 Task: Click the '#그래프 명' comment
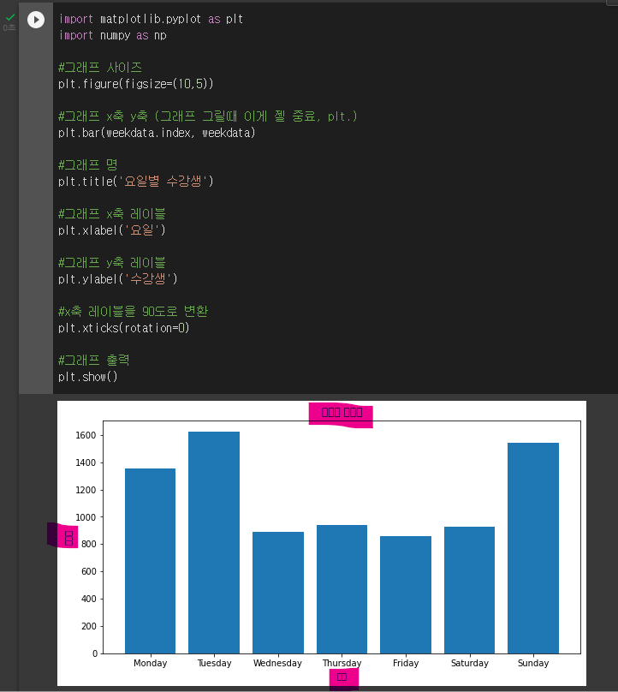click(x=88, y=165)
